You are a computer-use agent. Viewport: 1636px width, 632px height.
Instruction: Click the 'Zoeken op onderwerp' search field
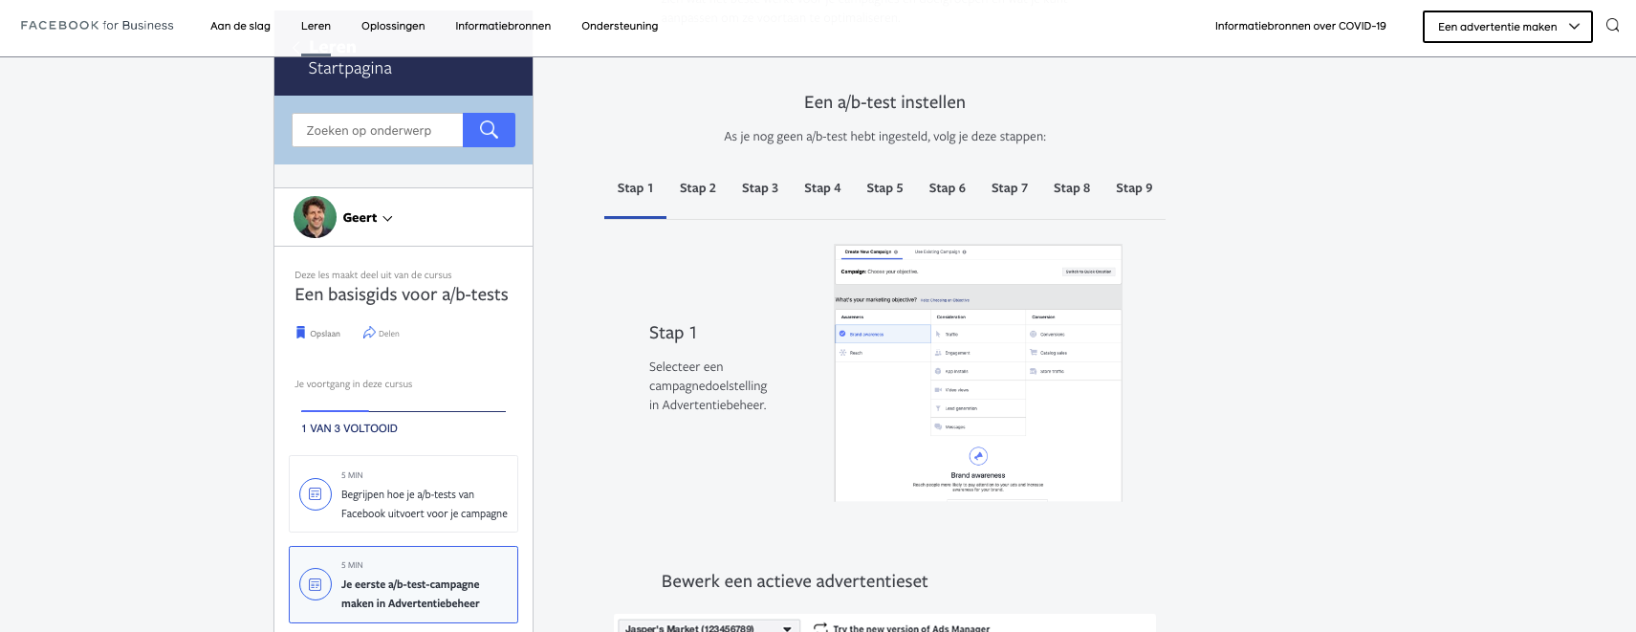(x=378, y=130)
